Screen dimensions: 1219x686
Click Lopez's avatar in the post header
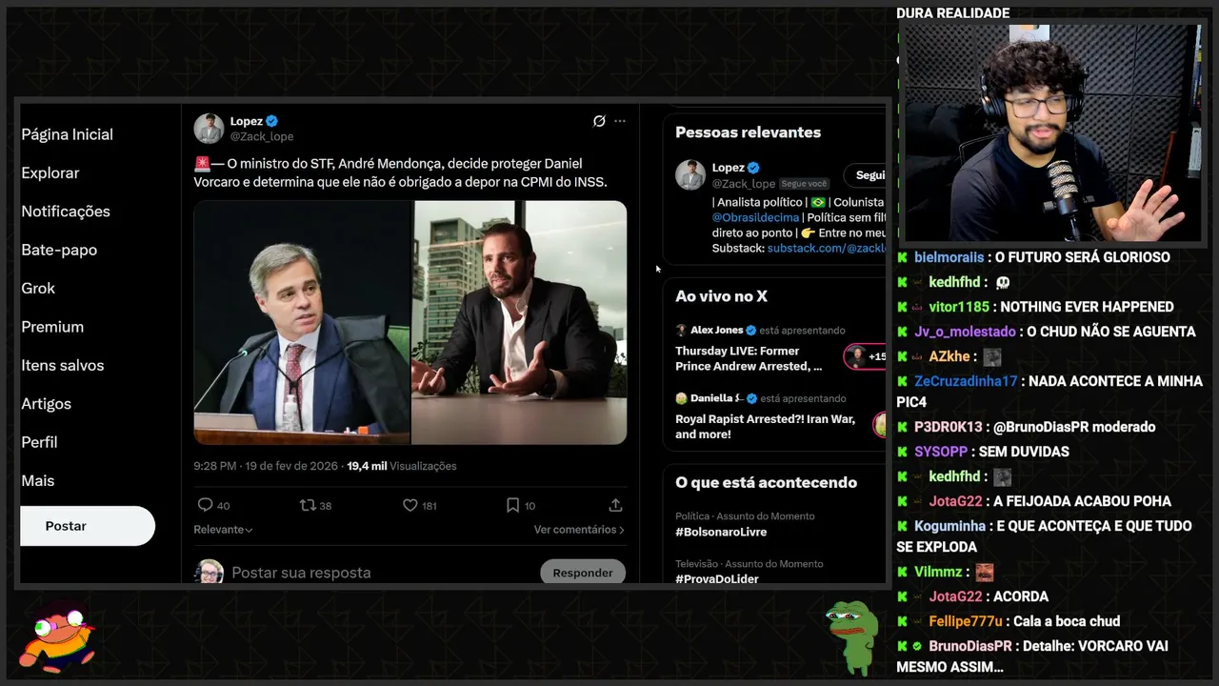(x=210, y=129)
